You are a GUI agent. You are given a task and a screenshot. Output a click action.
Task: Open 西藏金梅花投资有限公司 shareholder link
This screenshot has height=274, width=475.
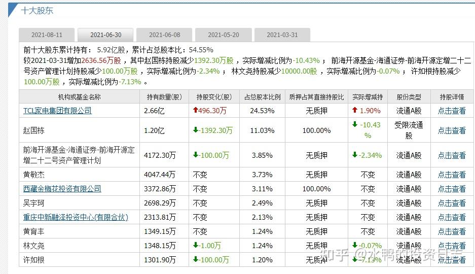point(62,189)
